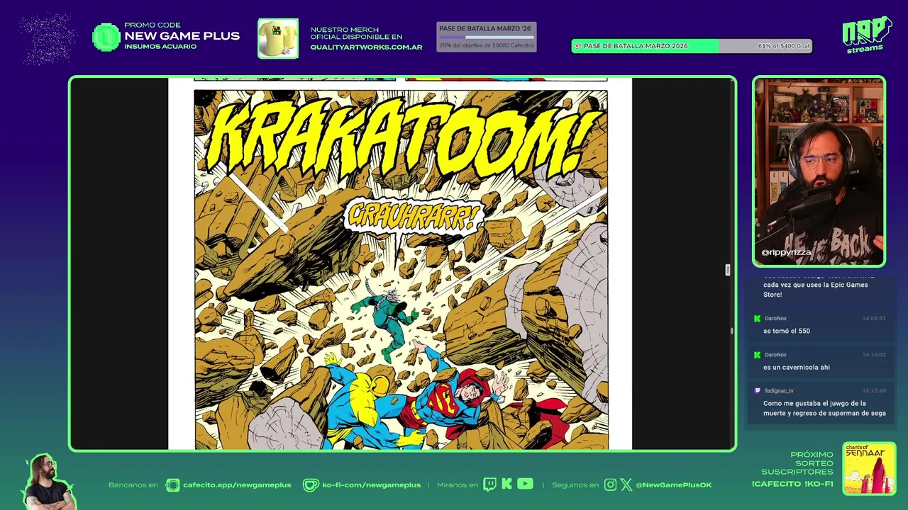Click '28% del objetivo' progress text
Image resolution: width=908 pixels, height=510 pixels.
[x=487, y=45]
